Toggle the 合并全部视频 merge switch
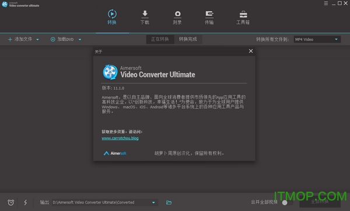Screen dimensions: 350x211 click(288, 203)
